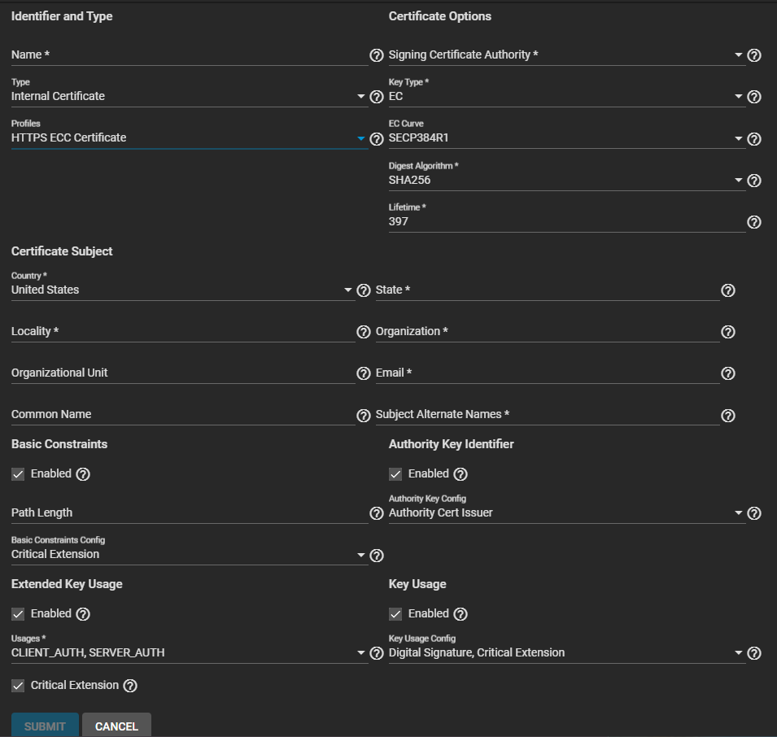
Task: Click help icon next to Name field
Action: point(377,55)
